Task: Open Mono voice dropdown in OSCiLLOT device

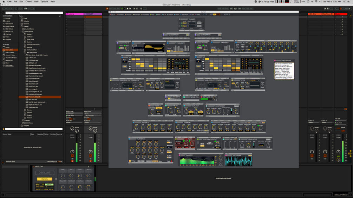Action: tap(40, 185)
